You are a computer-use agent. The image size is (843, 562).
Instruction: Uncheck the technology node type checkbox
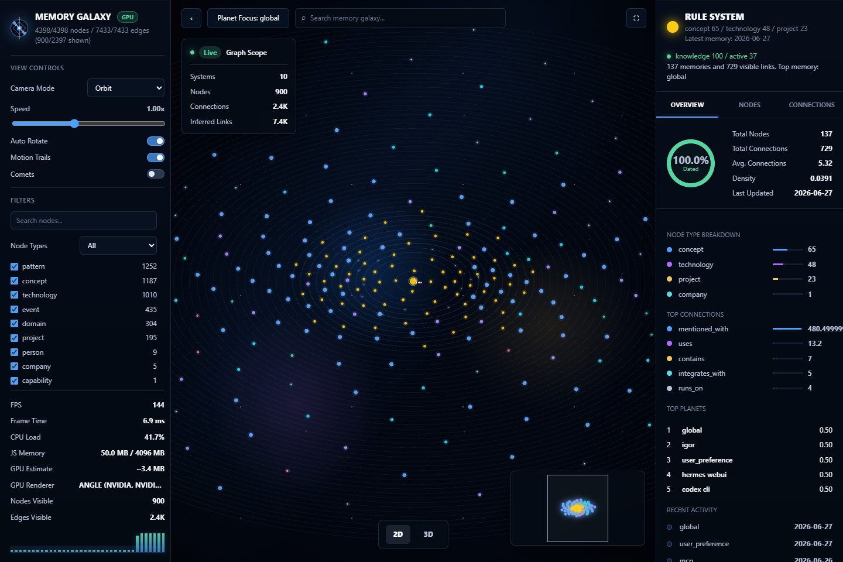pyautogui.click(x=15, y=295)
